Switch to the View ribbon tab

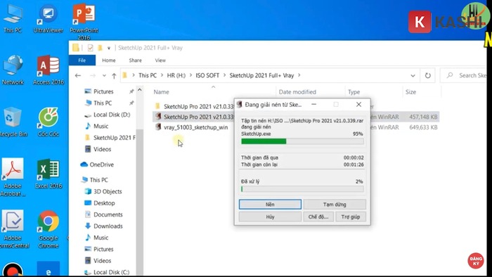point(160,60)
